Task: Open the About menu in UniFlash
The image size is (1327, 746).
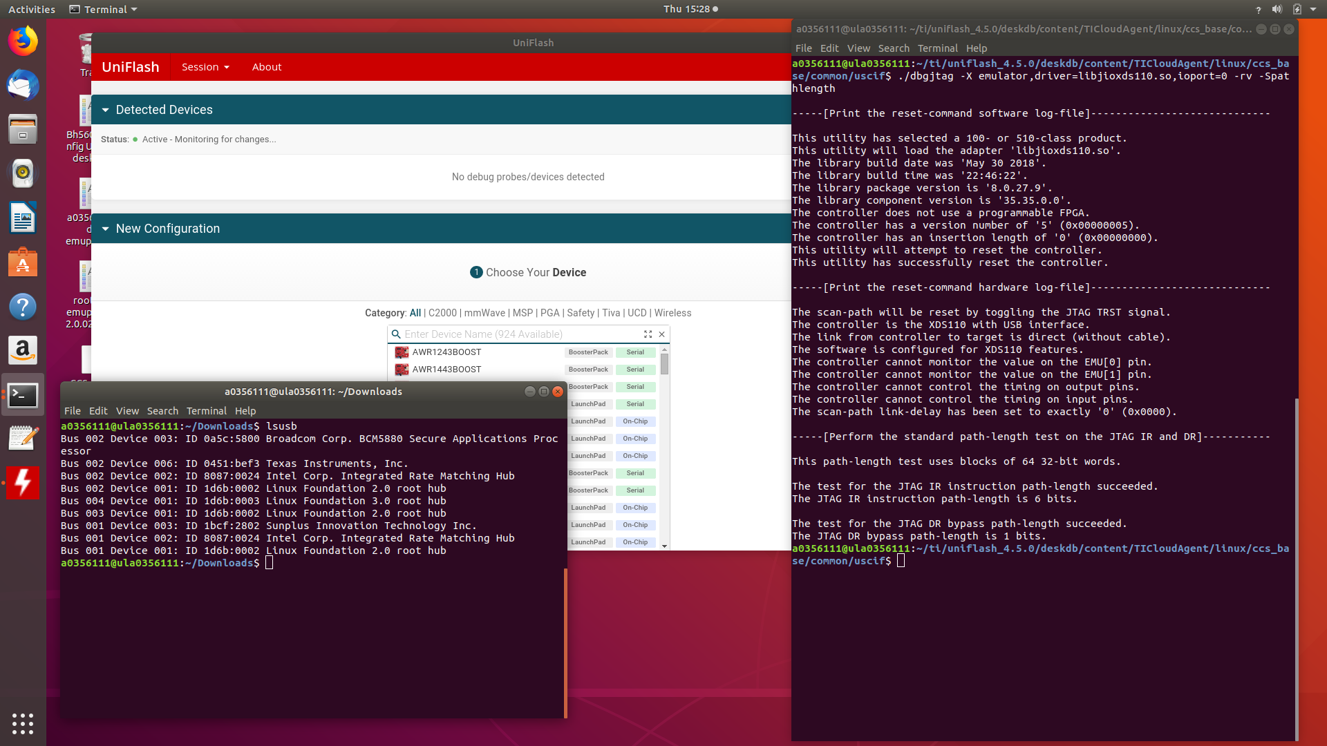Action: pos(267,67)
